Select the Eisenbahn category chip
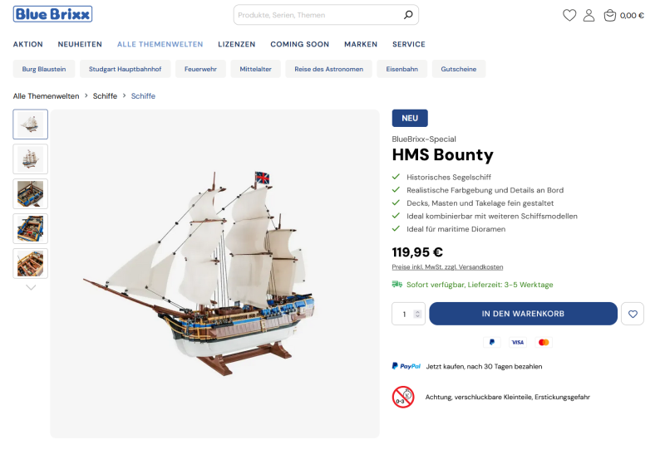The width and height of the screenshot is (665, 454). coord(402,69)
